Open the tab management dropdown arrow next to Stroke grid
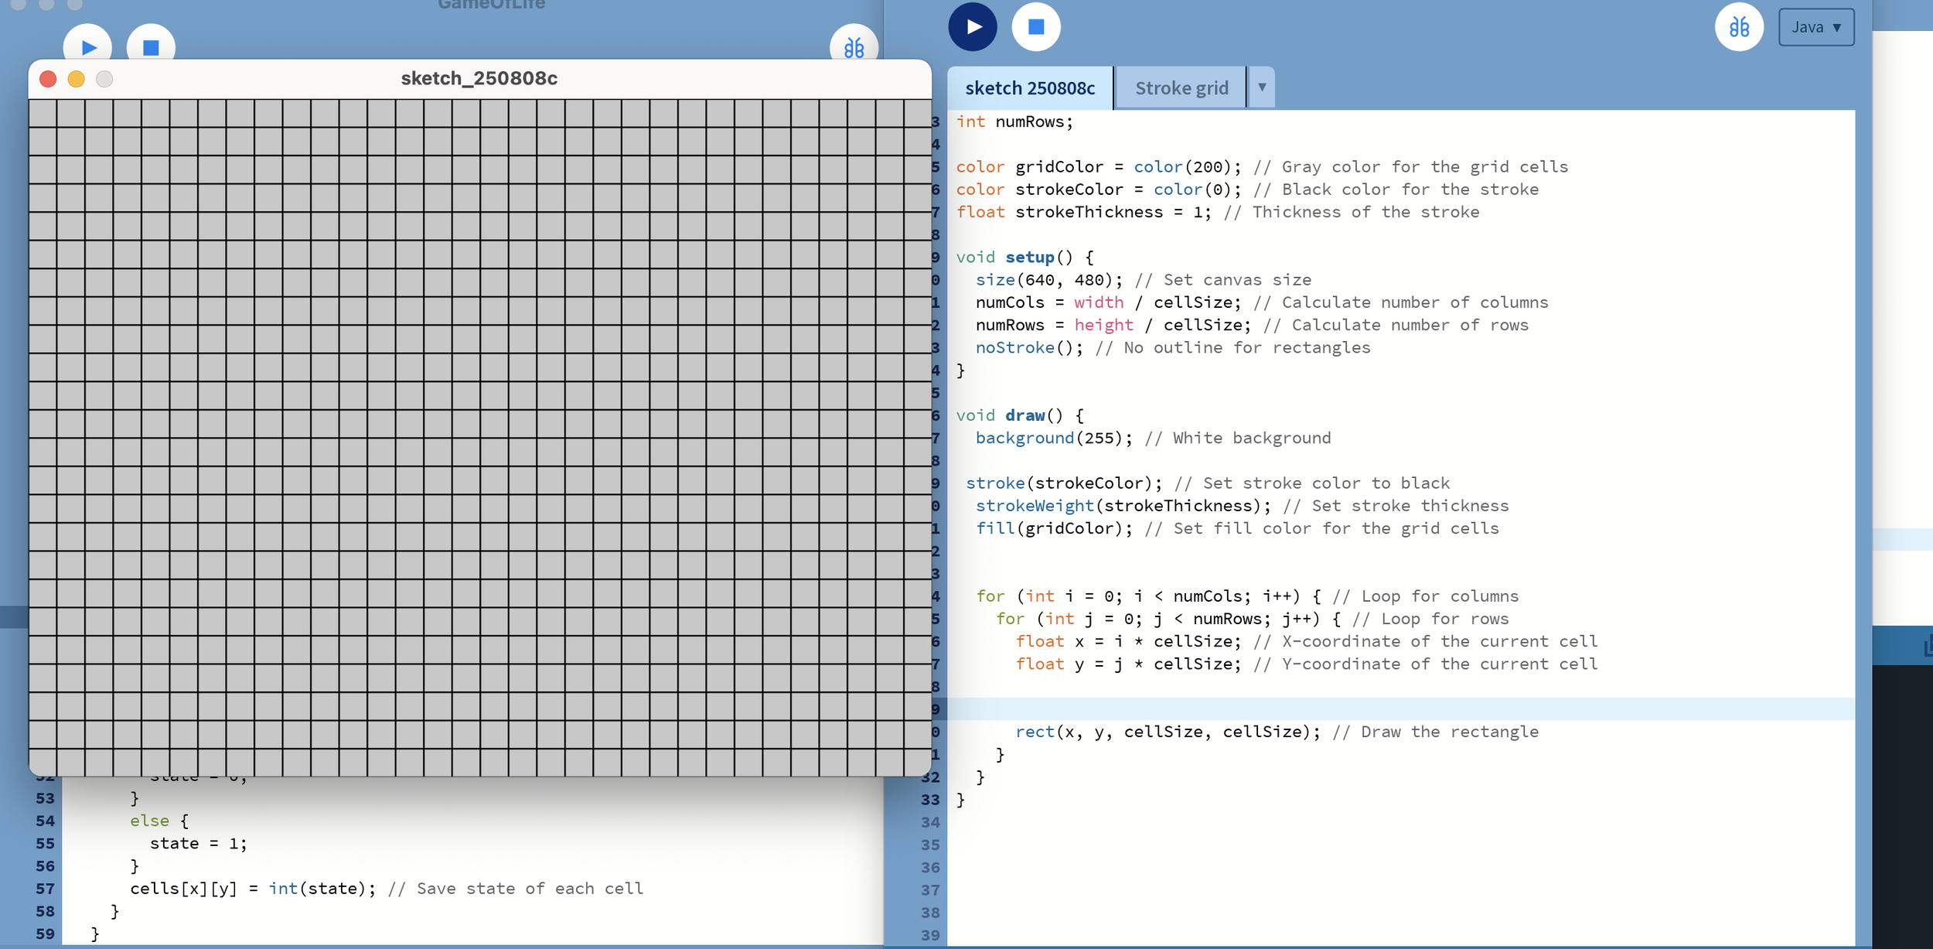This screenshot has height=949, width=1933. tap(1261, 87)
